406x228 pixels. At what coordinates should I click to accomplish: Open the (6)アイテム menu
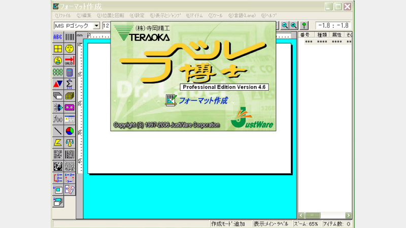pyautogui.click(x=194, y=16)
